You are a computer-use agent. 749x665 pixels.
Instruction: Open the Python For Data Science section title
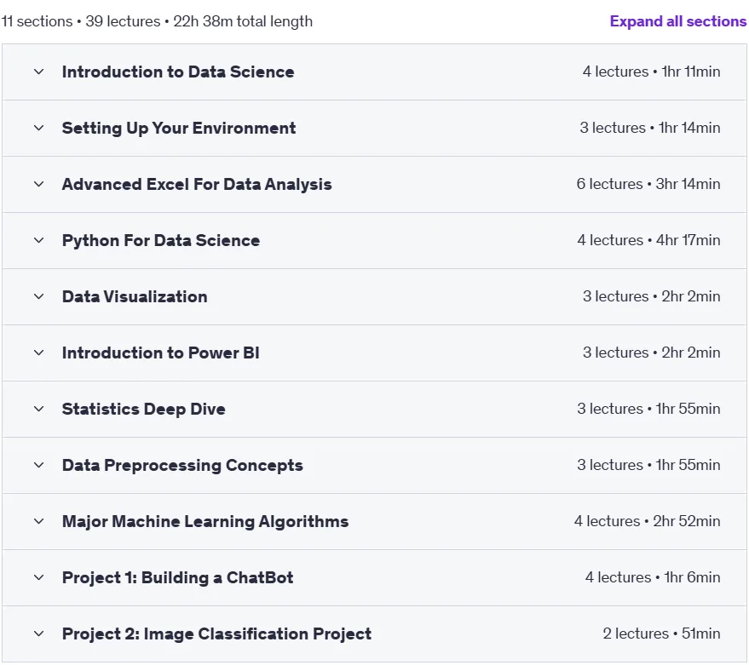click(161, 241)
